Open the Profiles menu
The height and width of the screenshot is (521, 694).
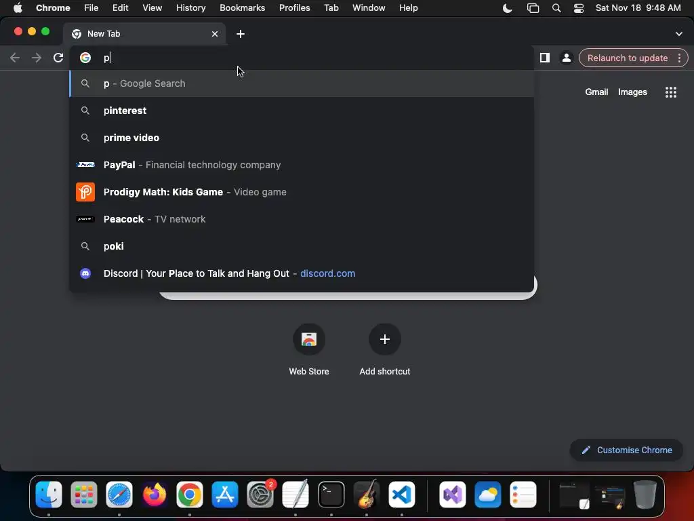[294, 8]
